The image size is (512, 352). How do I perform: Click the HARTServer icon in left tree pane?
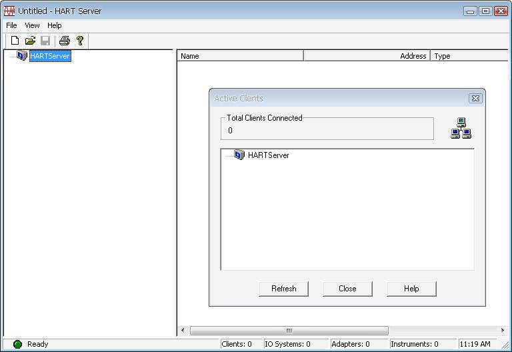(22, 55)
